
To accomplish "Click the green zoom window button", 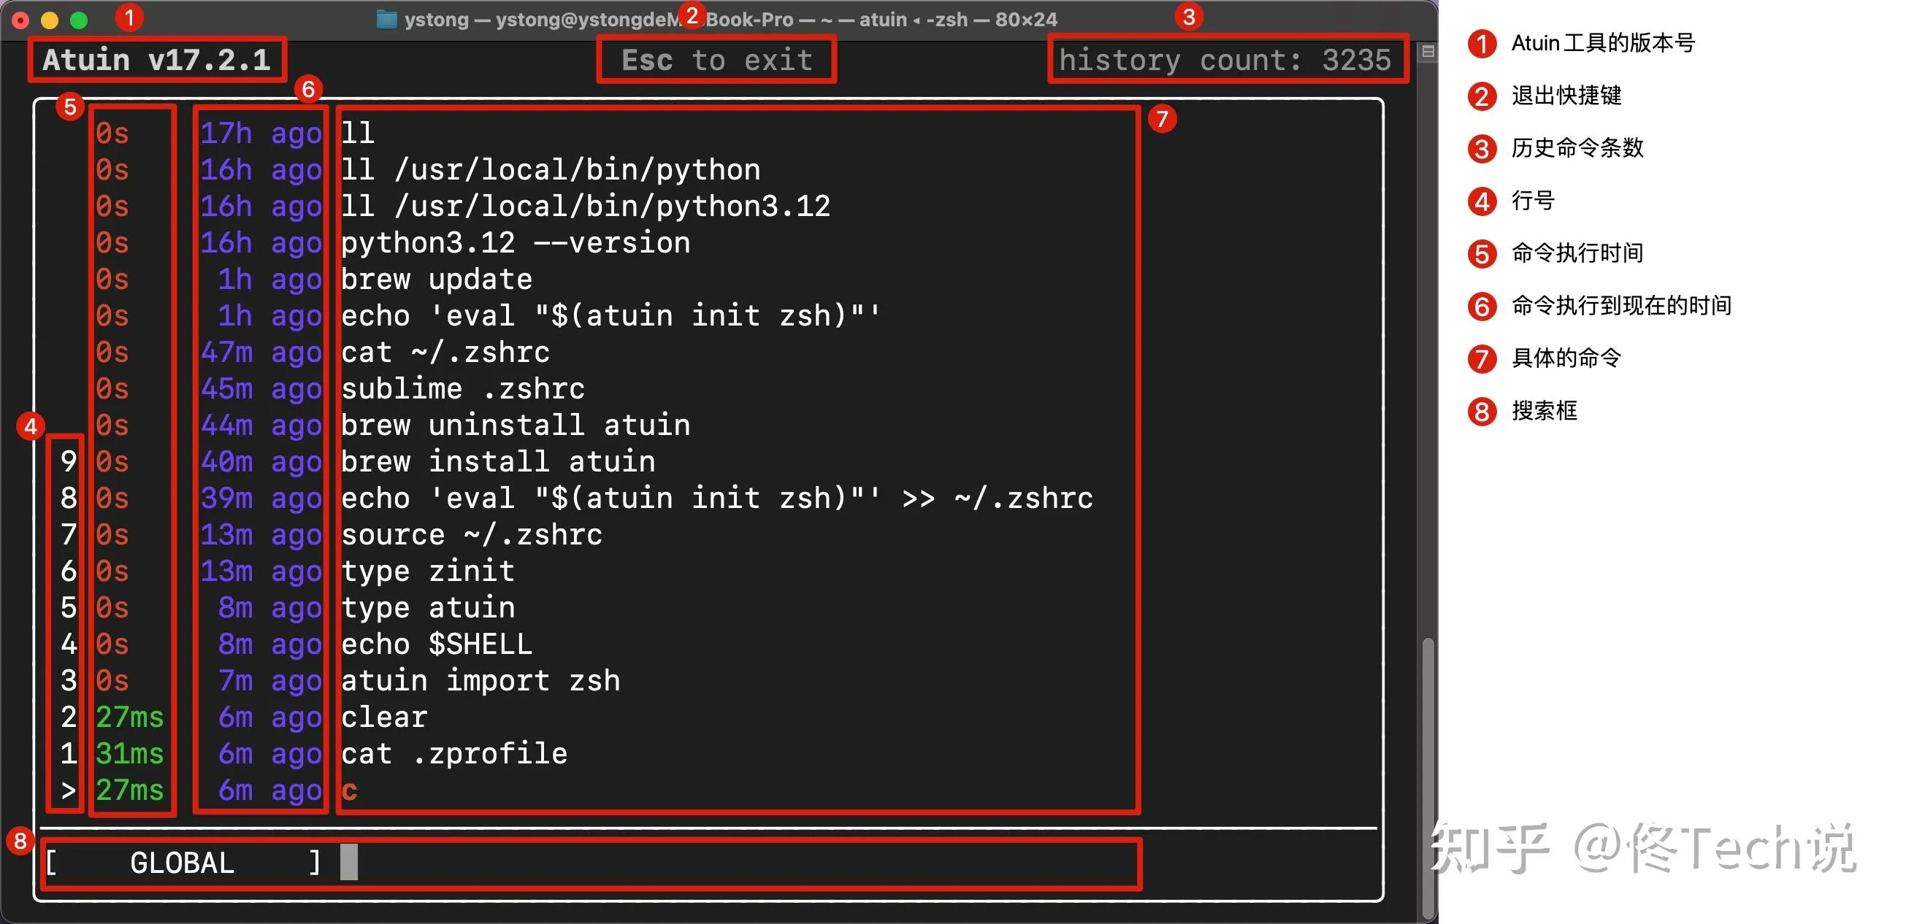I will [79, 20].
